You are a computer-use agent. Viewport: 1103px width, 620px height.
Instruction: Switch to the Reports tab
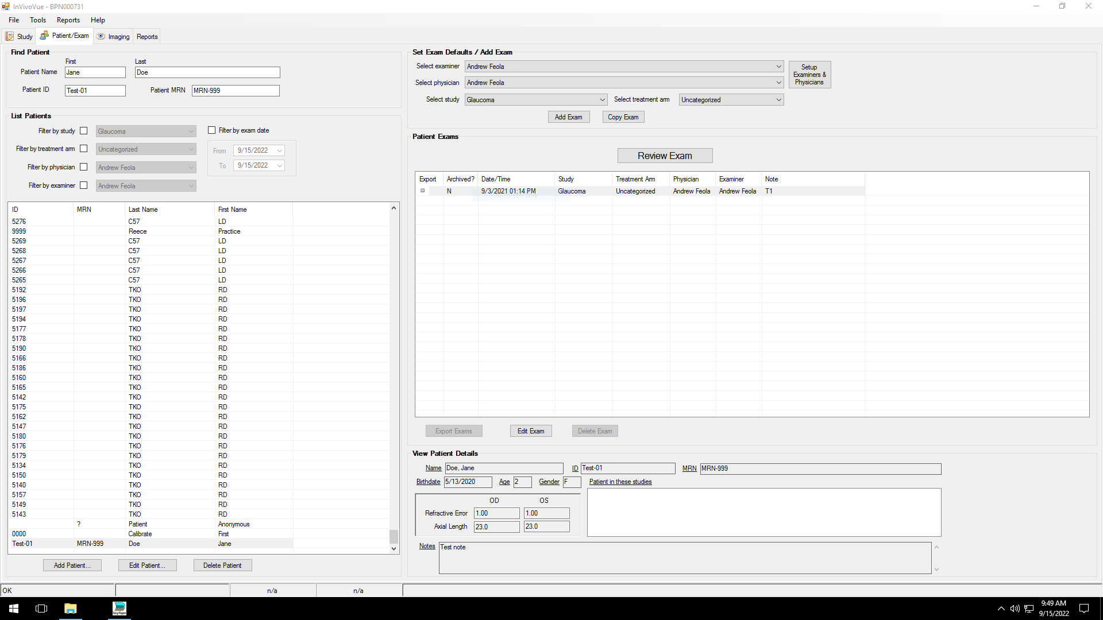pos(147,37)
